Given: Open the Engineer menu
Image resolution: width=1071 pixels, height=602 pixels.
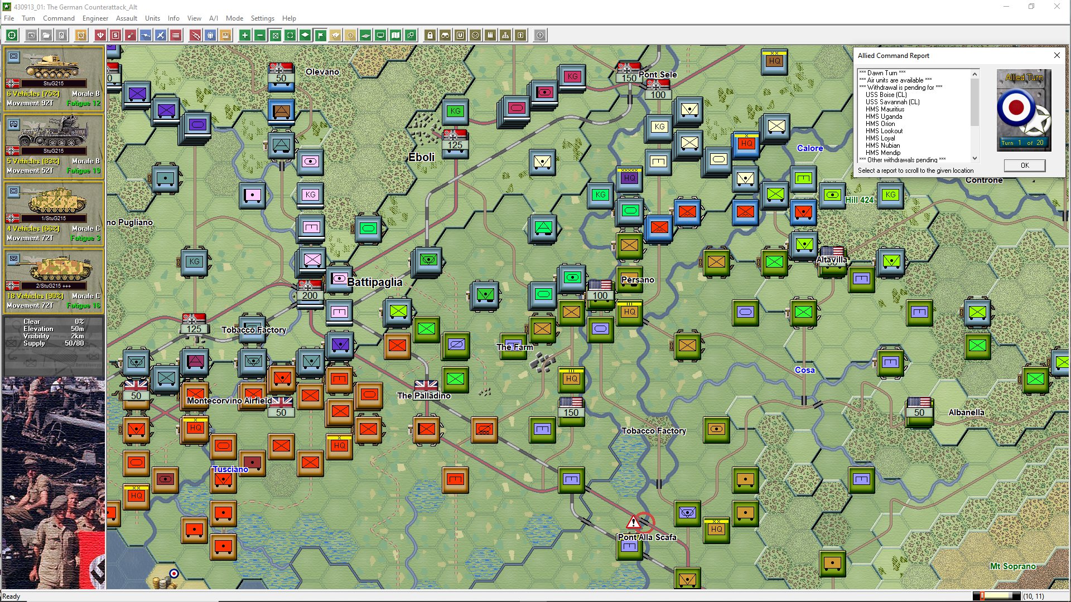Looking at the screenshot, I should 95,18.
